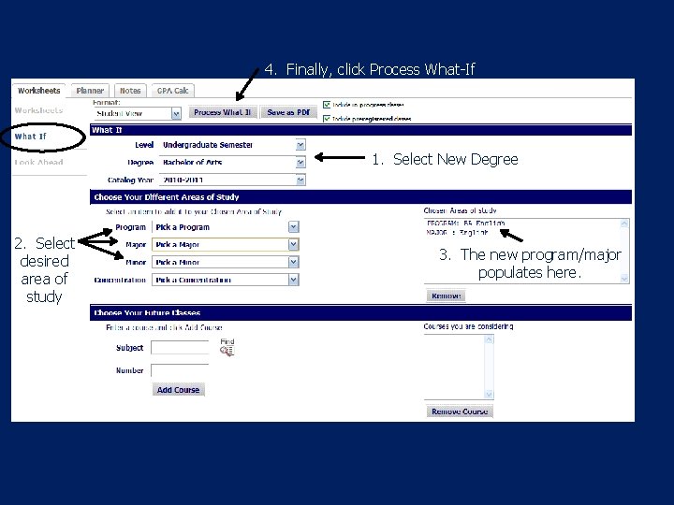Click the Add Course button

(178, 390)
